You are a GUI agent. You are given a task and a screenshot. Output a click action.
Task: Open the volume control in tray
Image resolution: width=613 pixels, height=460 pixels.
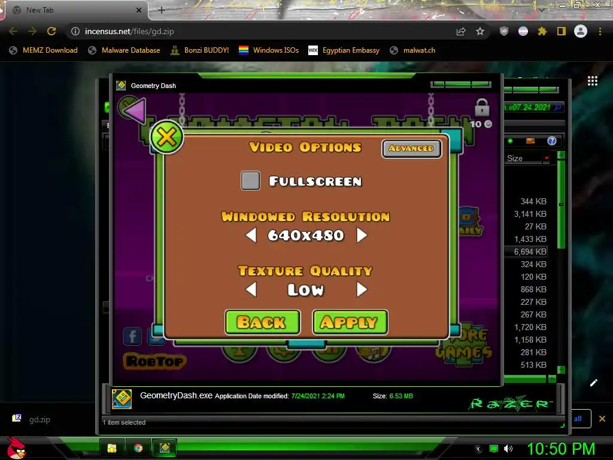point(508,449)
